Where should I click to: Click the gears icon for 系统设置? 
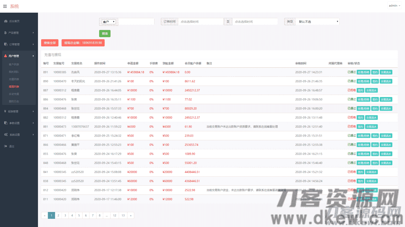(x=6, y=134)
